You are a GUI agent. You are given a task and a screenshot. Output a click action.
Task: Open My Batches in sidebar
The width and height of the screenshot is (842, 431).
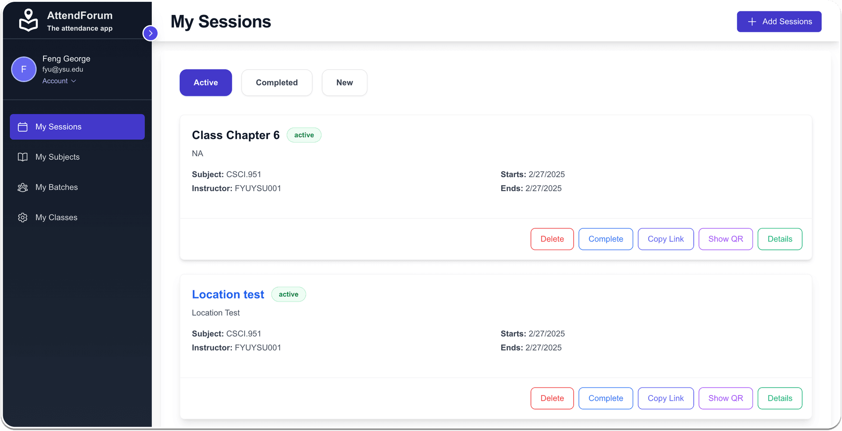57,187
